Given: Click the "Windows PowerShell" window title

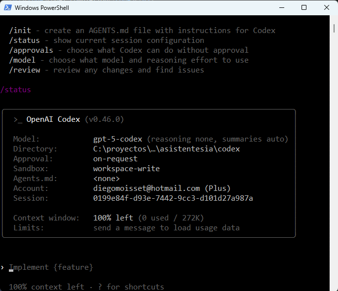Looking at the screenshot, I should click(41, 8).
